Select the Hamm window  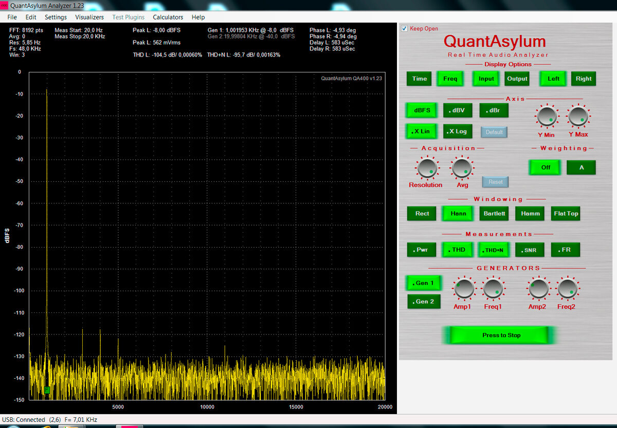pos(530,213)
